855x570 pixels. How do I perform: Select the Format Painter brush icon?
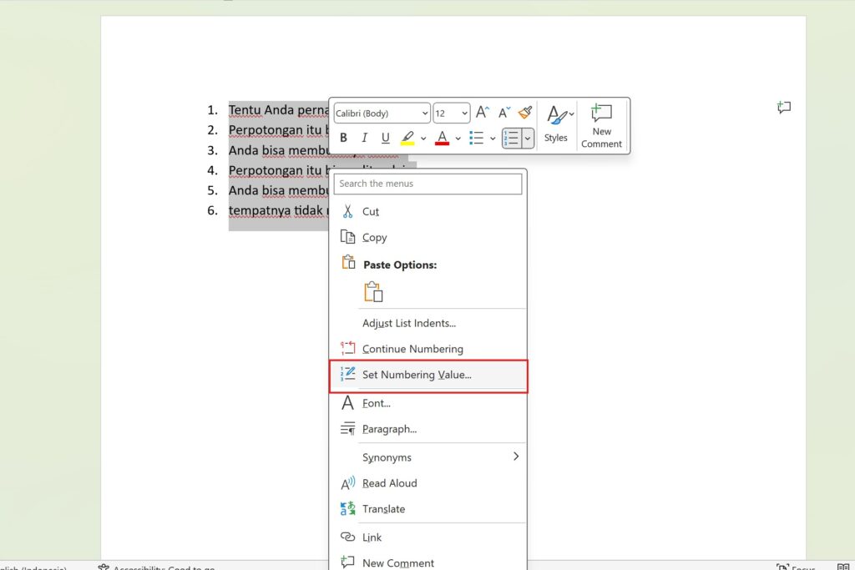coord(525,113)
